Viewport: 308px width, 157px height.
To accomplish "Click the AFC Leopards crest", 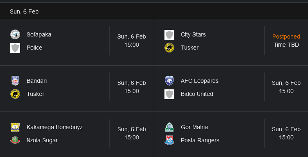I will [169, 81].
